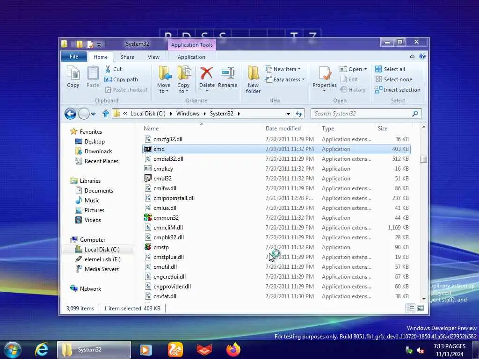The image size is (479, 359).
Task: Select Desktop under Favorites
Action: (x=94, y=142)
